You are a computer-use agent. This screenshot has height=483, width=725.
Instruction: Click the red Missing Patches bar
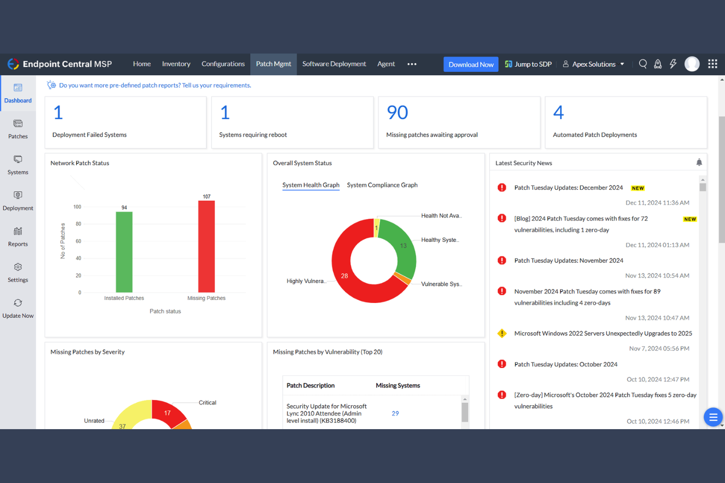pos(206,247)
